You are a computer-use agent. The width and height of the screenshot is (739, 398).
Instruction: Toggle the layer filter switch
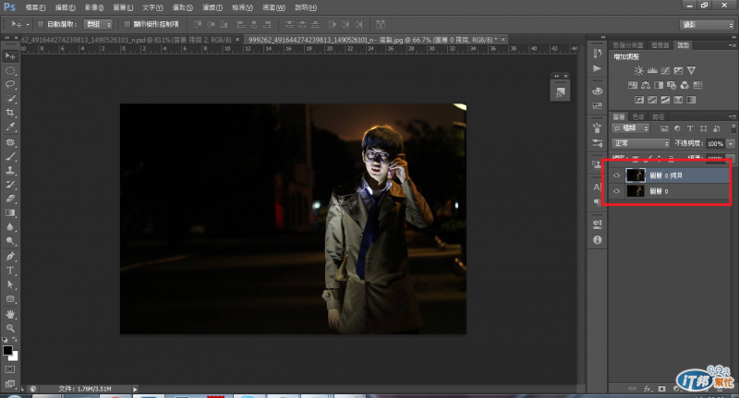point(733,128)
